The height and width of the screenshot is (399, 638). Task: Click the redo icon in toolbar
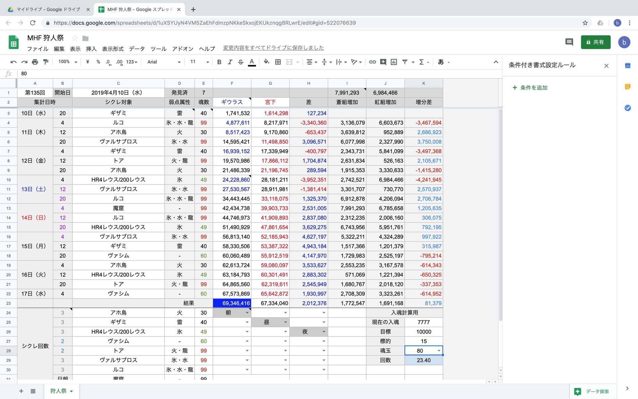click(x=24, y=62)
